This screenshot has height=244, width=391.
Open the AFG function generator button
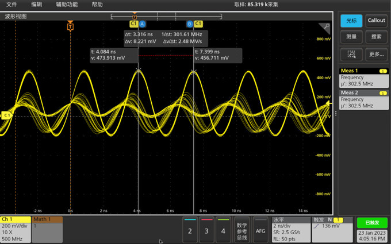tap(260, 230)
